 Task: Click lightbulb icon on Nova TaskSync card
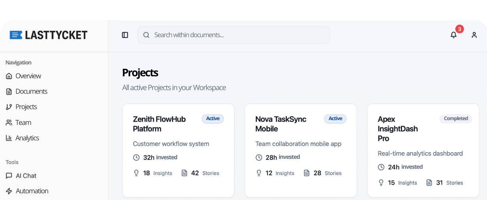tap(259, 173)
